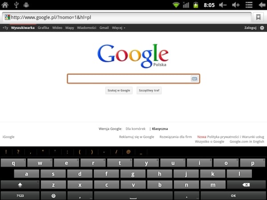
Task: Tap the ?123 symbols key
Action: click(20, 196)
